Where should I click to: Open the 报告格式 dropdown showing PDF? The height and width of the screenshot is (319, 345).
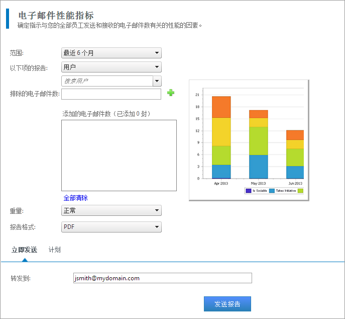[x=111, y=227]
